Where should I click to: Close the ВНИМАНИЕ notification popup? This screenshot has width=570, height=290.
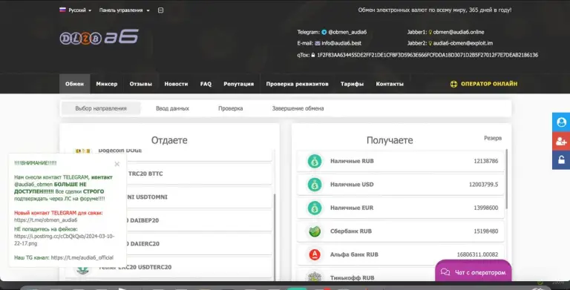[x=117, y=164]
